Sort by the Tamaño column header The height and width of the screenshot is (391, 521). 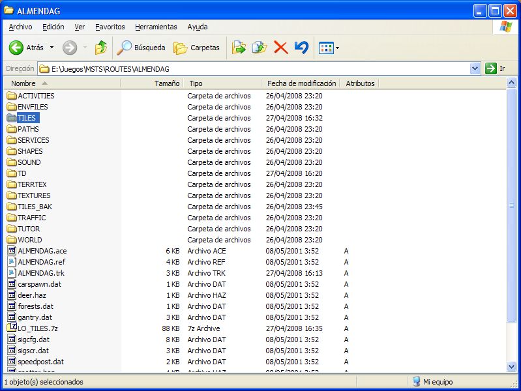(x=166, y=83)
